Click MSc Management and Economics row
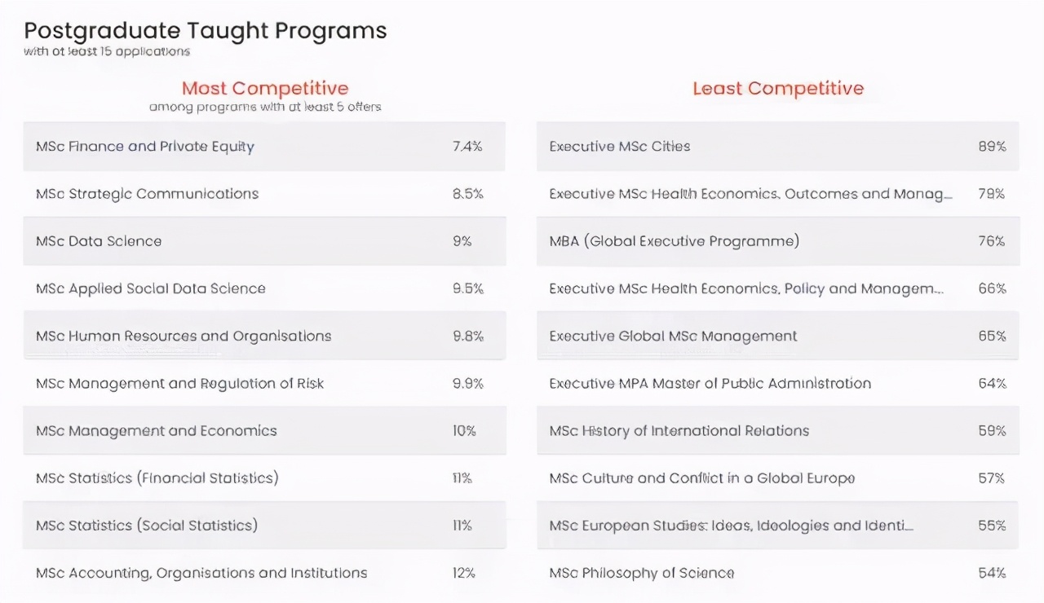This screenshot has width=1044, height=603. click(x=157, y=430)
